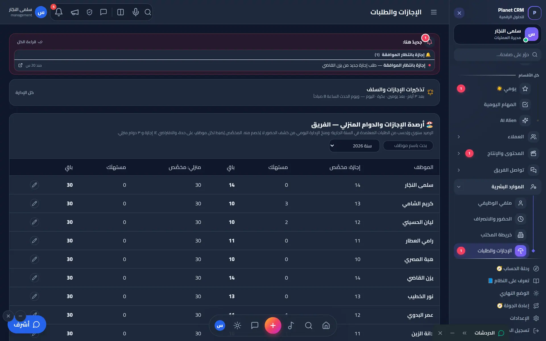Close the sidebar with X button
Screen dimensions: 546x341
click(x=459, y=13)
